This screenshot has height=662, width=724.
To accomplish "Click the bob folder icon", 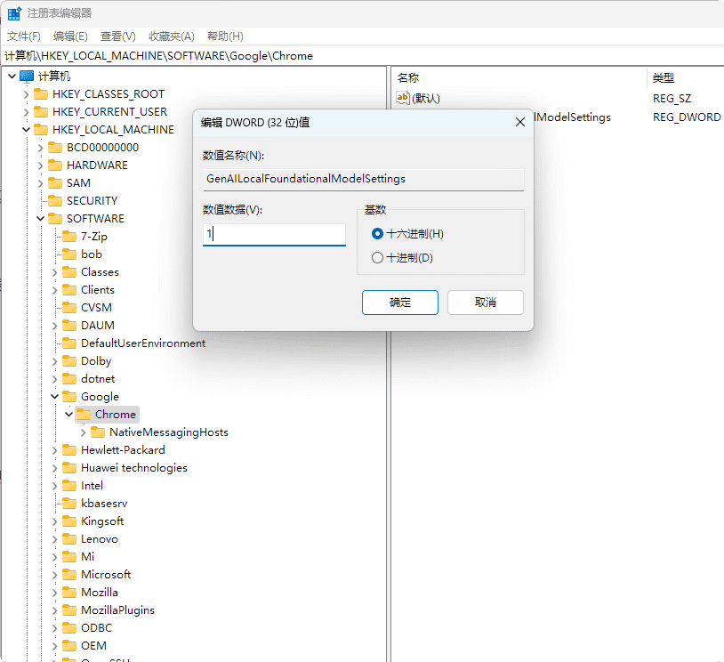I will click(69, 254).
